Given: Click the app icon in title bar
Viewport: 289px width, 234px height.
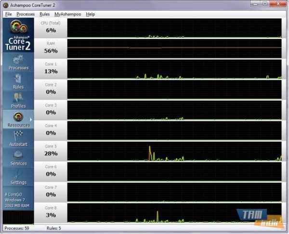Looking at the screenshot, I should click(x=6, y=5).
